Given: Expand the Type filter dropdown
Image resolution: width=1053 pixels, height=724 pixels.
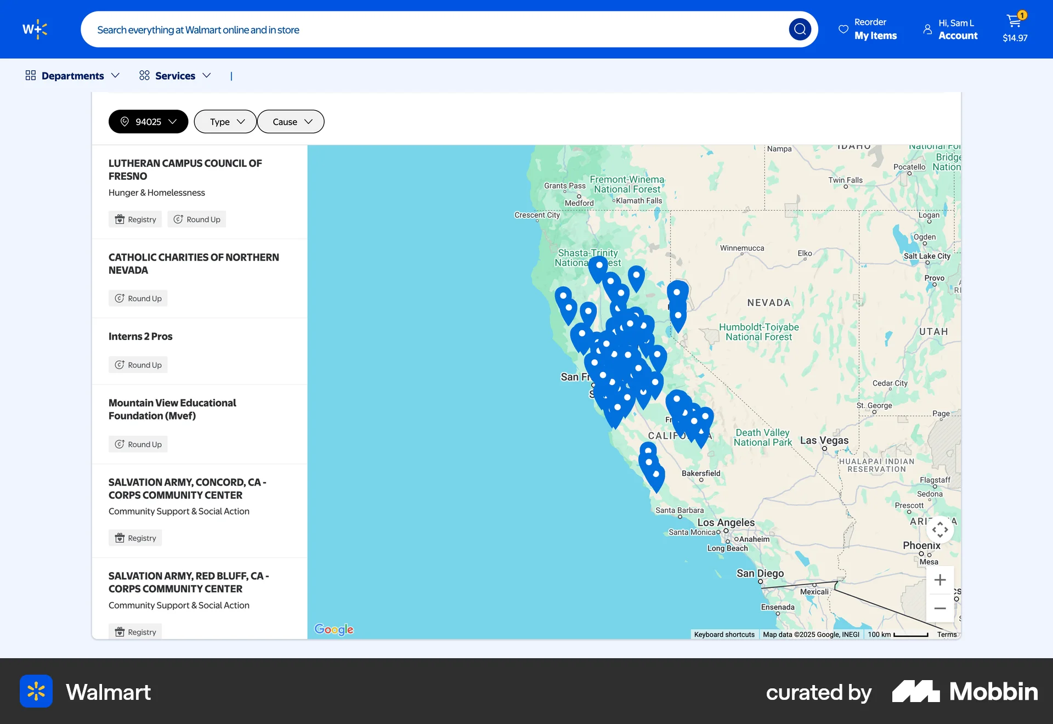Looking at the screenshot, I should [x=225, y=121].
